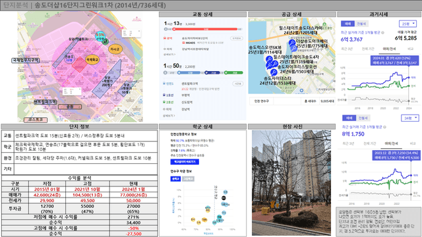The width and height of the screenshot is (422, 237).
Task: Click the red M6405 bus icon
Action: [x=183, y=43]
